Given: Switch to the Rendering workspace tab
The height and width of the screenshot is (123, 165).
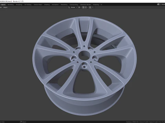Looking at the screenshot, I should click(64, 5).
